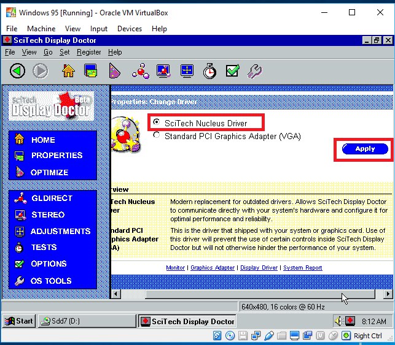Screen dimensions: 395x345
Task: Click VirtualBox floppy disk status icon
Action: tap(243, 335)
